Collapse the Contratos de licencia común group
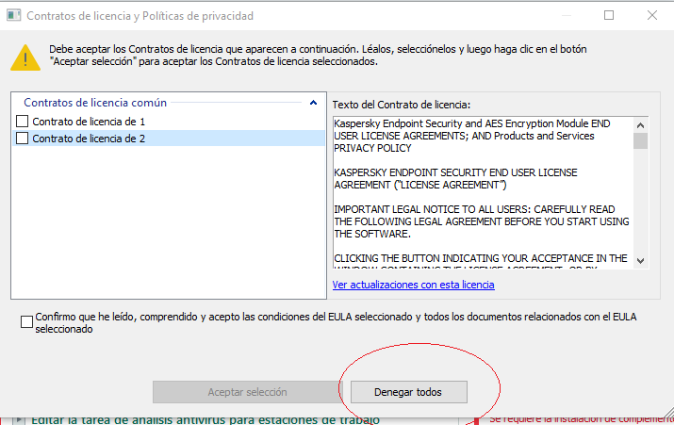Screen dimensions: 674x425 point(313,103)
